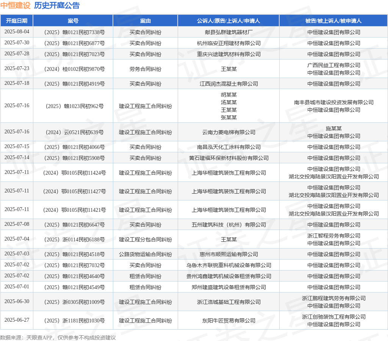The height and width of the screenshot is (341, 388).
Task: Click plaintiff 胡某某
Action: [x=228, y=95]
